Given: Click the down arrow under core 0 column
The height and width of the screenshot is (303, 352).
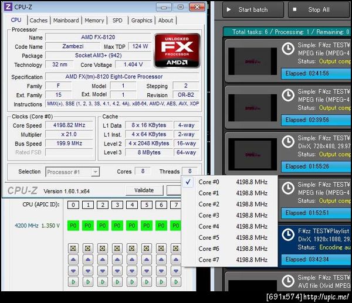Looking at the screenshot, I should point(73,271).
